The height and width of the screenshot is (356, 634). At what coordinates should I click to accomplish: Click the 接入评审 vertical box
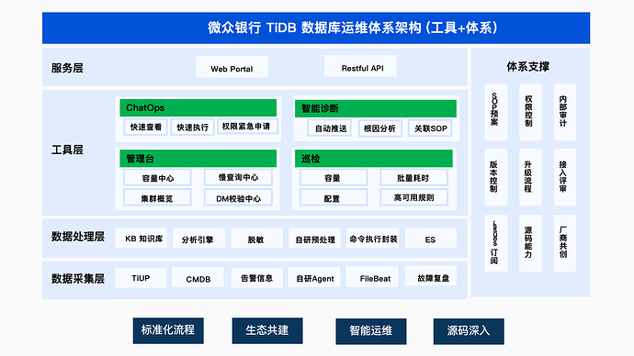(565, 177)
